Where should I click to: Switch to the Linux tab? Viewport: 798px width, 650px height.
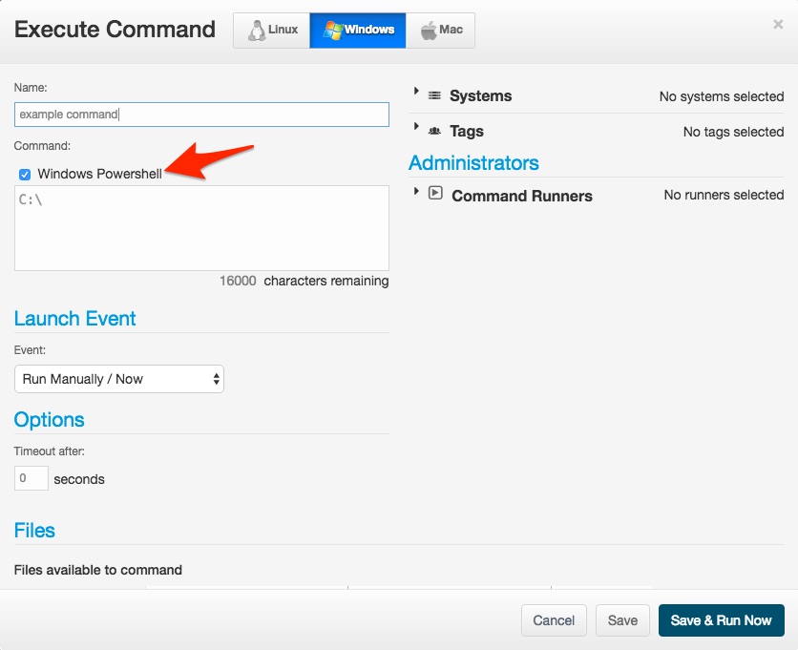click(272, 31)
